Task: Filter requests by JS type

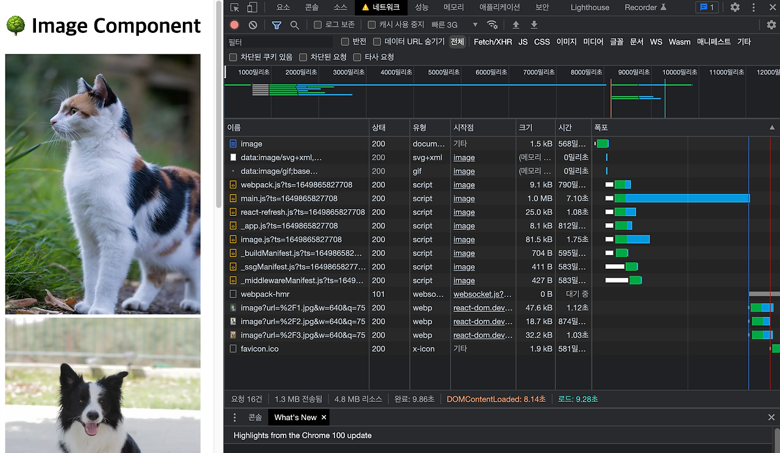Action: (x=523, y=42)
